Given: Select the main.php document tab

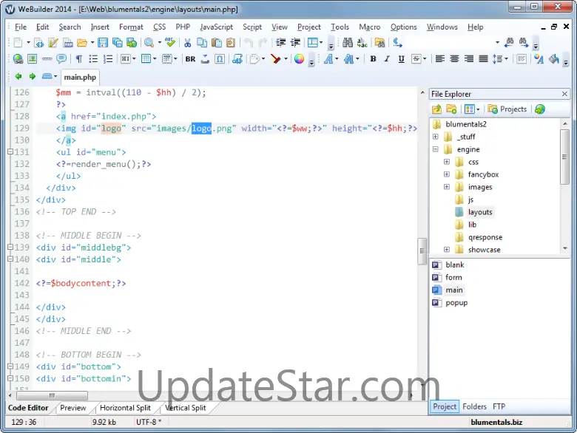Looking at the screenshot, I should pyautogui.click(x=80, y=77).
